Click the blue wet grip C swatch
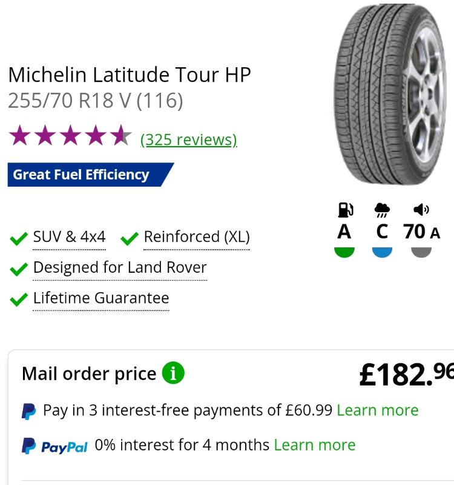454x485 pixels. [382, 252]
